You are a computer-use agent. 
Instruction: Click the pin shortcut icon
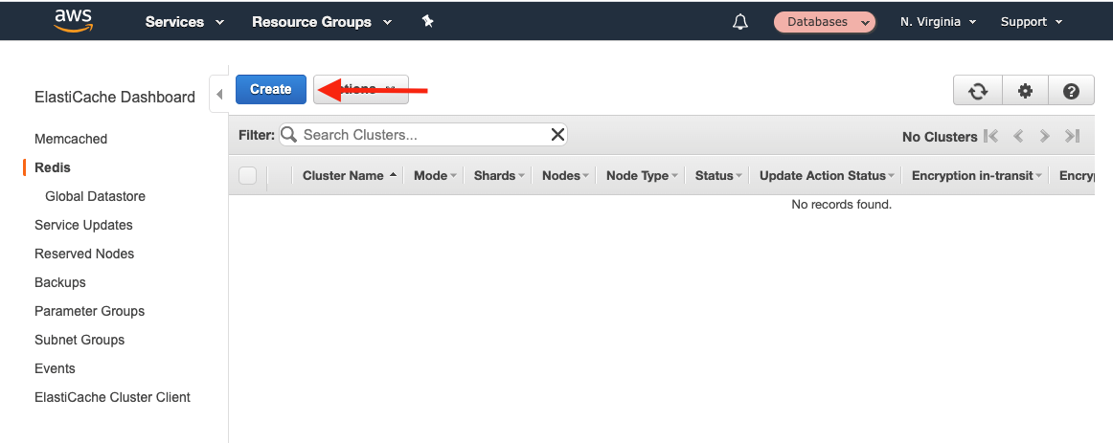pos(427,21)
